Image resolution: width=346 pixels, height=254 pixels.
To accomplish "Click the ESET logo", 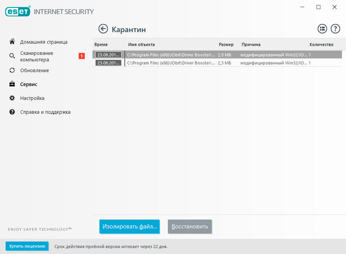I will click(18, 11).
